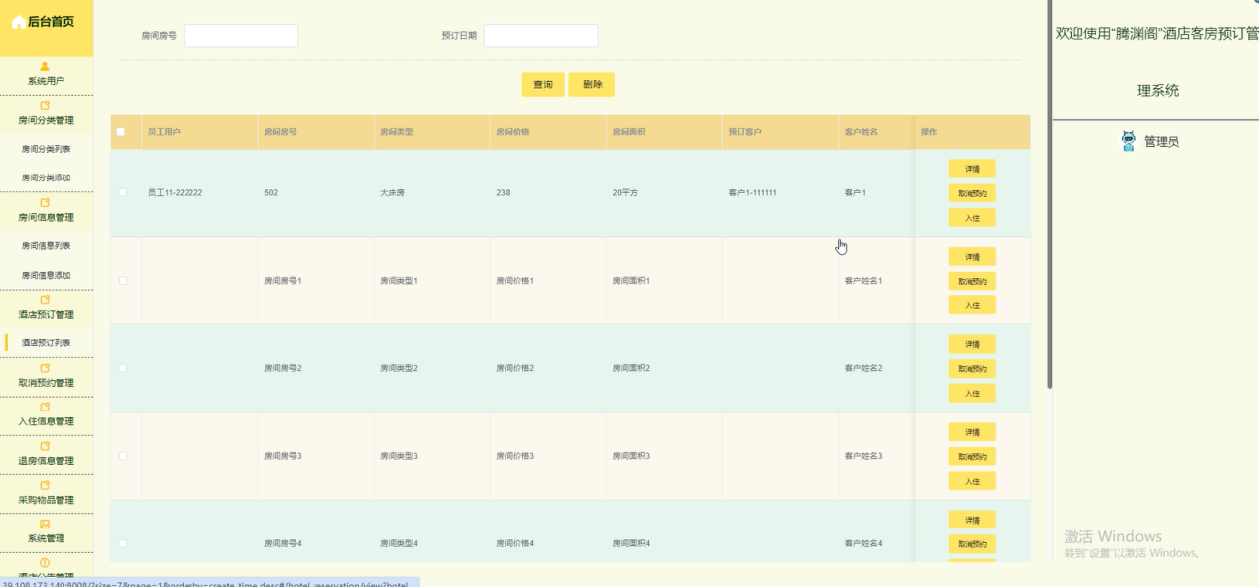Click the 房间房号 input field
The width and height of the screenshot is (1259, 587).
(x=241, y=35)
